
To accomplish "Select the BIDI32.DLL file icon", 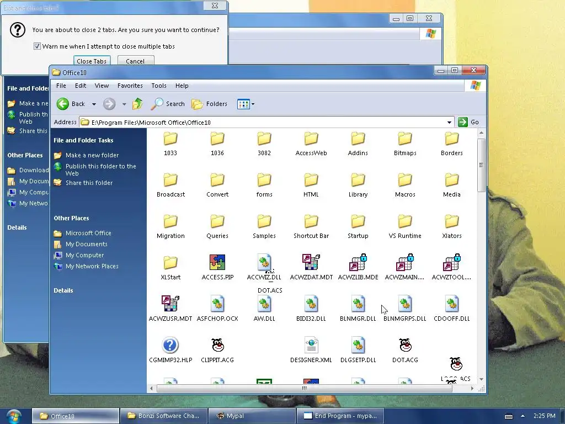I will pyautogui.click(x=311, y=304).
